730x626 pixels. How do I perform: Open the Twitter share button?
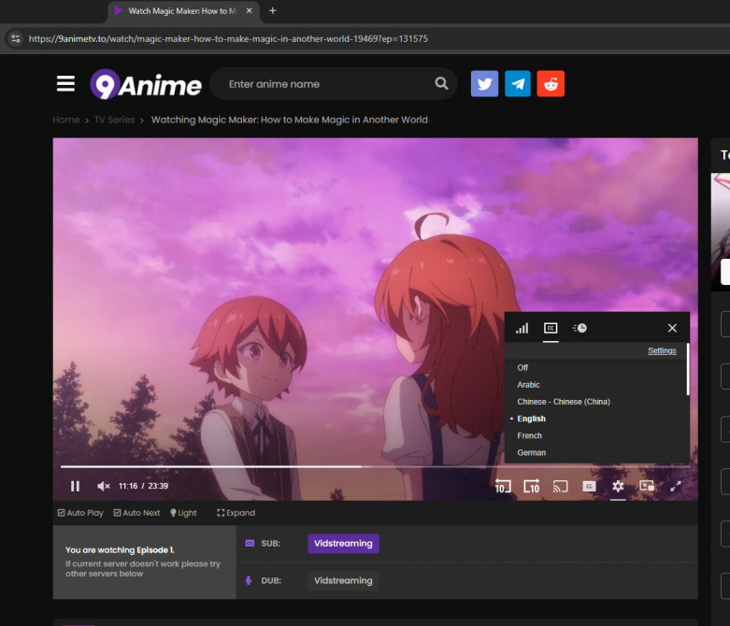click(x=484, y=84)
